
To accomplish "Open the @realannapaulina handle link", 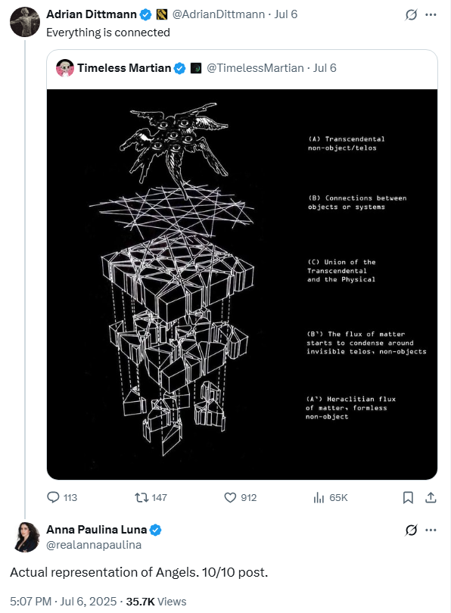I will point(94,545).
